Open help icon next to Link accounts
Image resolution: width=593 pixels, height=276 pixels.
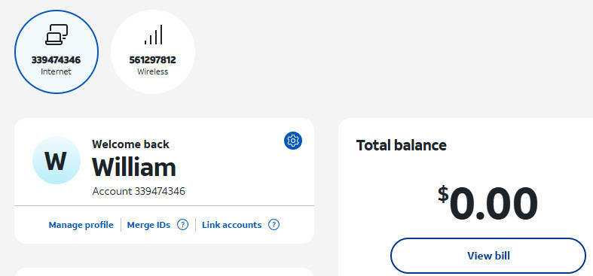pos(274,225)
